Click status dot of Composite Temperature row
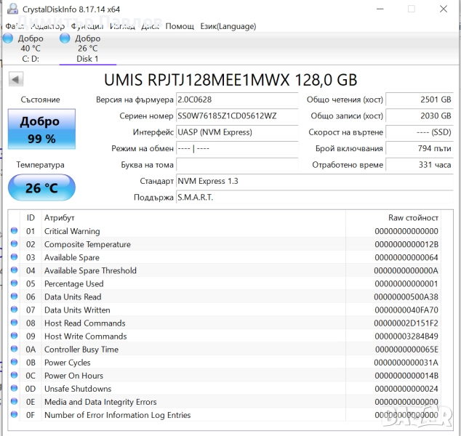The width and height of the screenshot is (461, 436). click(x=14, y=244)
